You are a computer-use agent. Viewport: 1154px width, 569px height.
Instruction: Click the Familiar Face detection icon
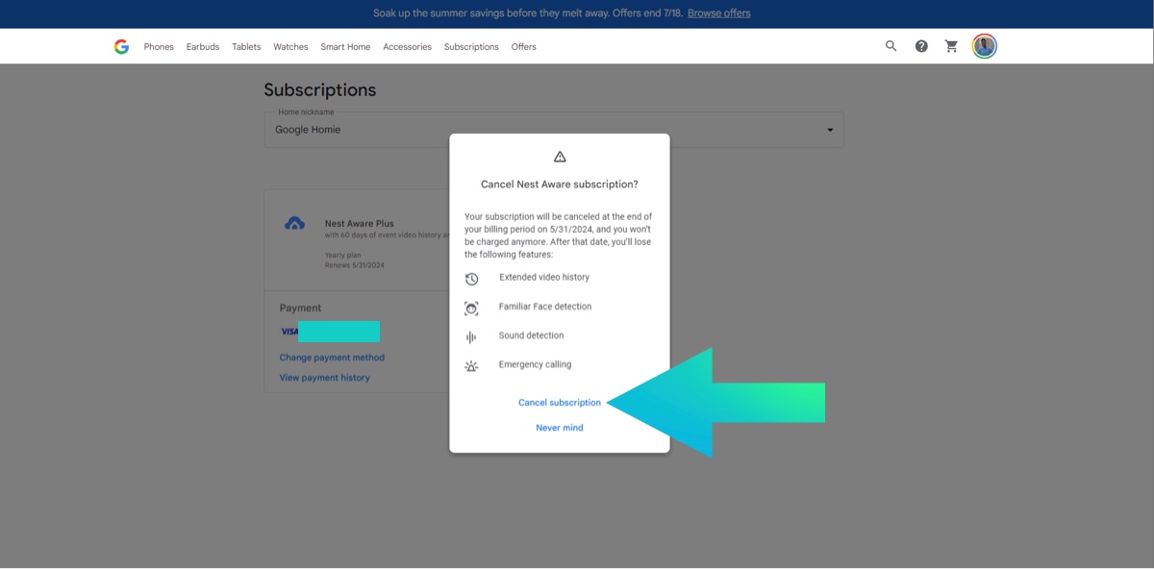click(x=471, y=309)
